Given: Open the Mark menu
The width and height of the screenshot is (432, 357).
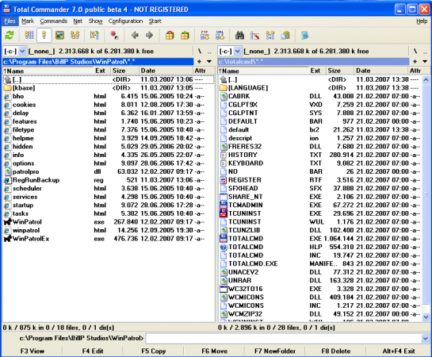Looking at the screenshot, I should point(28,21).
